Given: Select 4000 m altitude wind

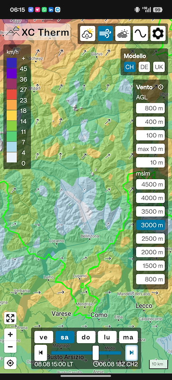Looking at the screenshot, I should pos(150,198).
